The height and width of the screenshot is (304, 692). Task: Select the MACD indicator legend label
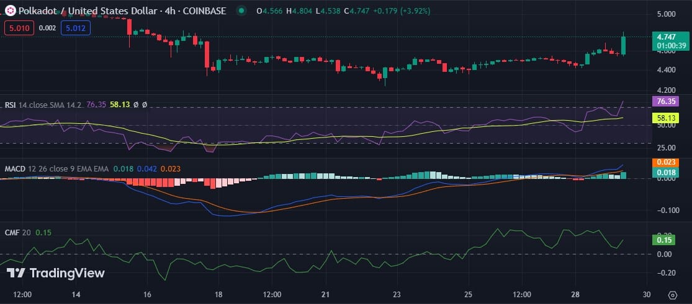coord(14,168)
